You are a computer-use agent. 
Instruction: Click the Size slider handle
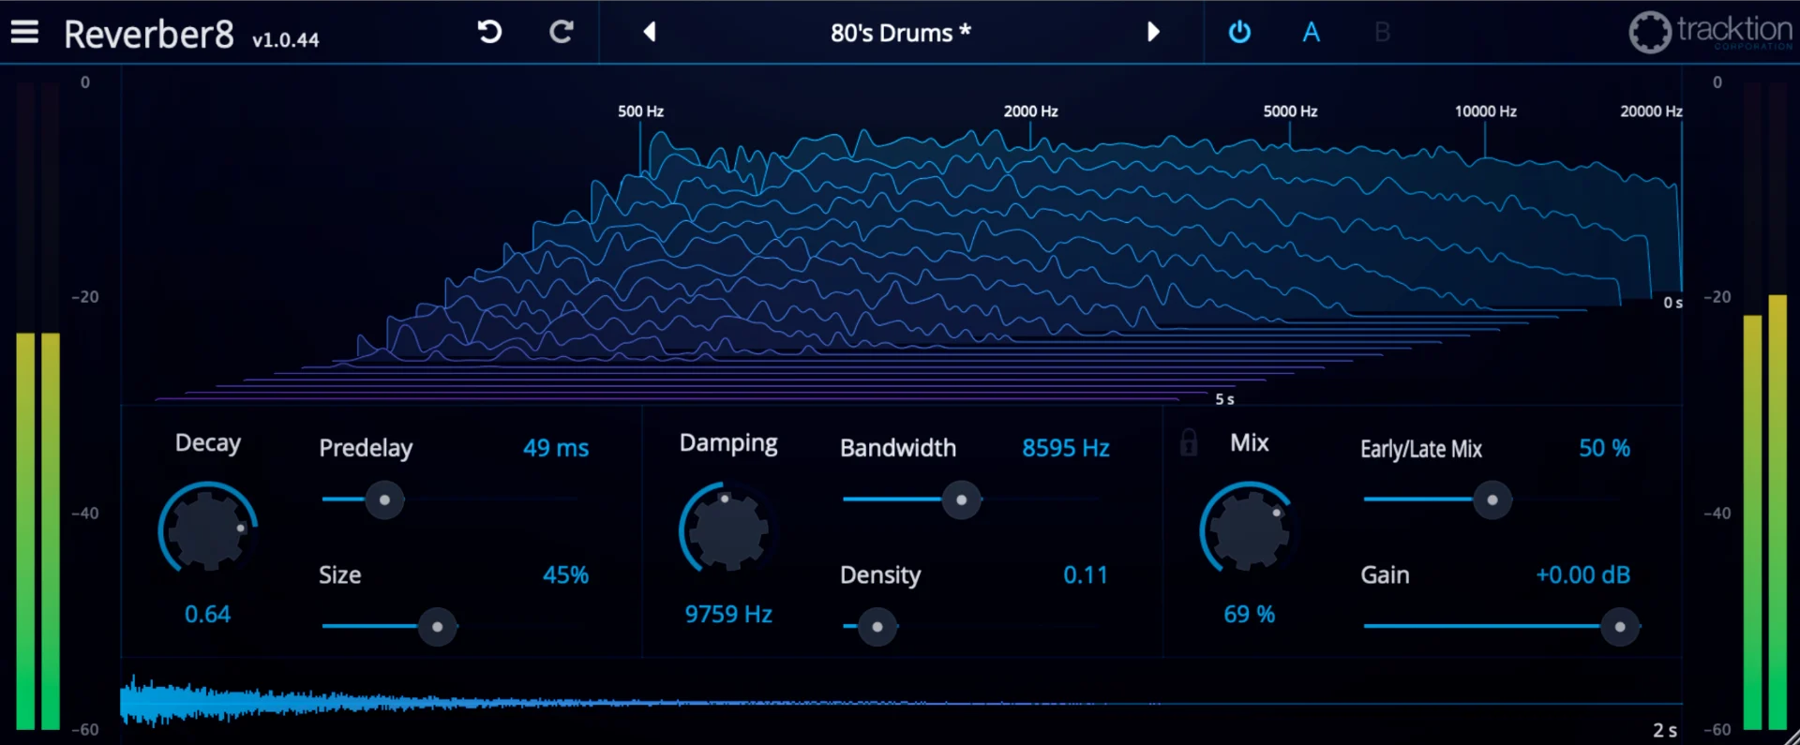click(437, 626)
